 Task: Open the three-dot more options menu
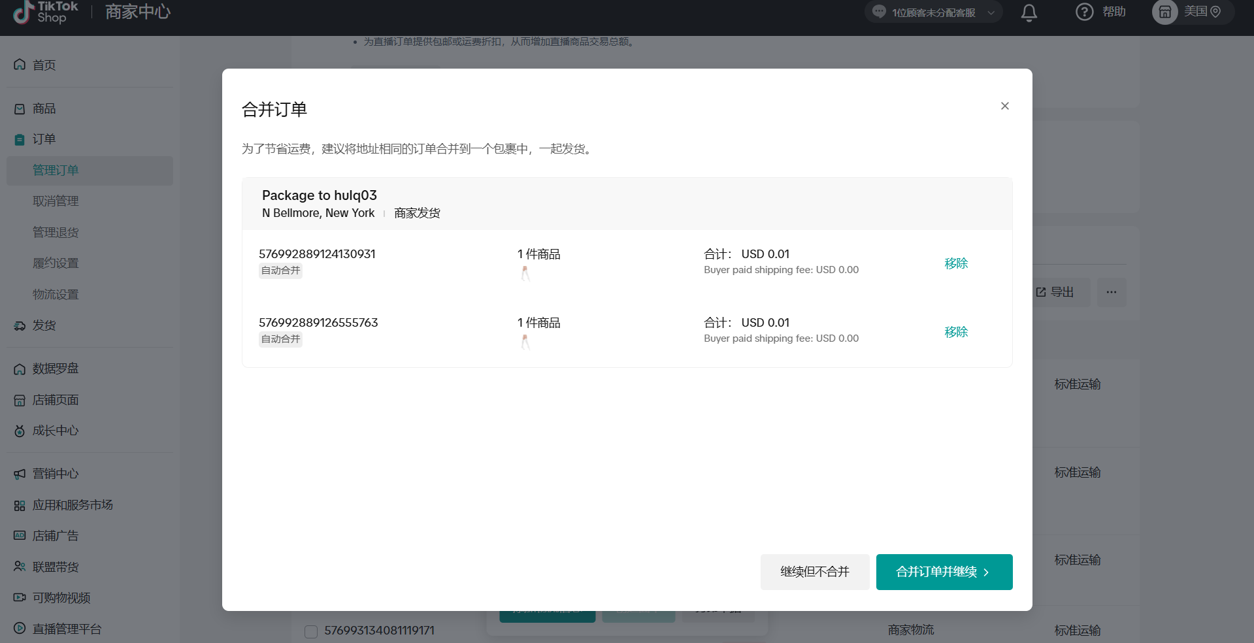click(1111, 292)
